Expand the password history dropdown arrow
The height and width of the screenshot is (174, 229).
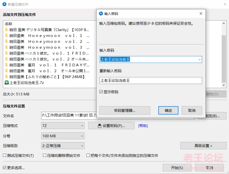pos(200,60)
